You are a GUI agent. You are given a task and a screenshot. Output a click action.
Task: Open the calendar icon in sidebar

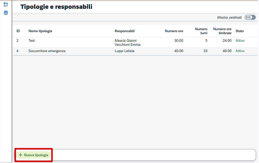tap(6, 13)
